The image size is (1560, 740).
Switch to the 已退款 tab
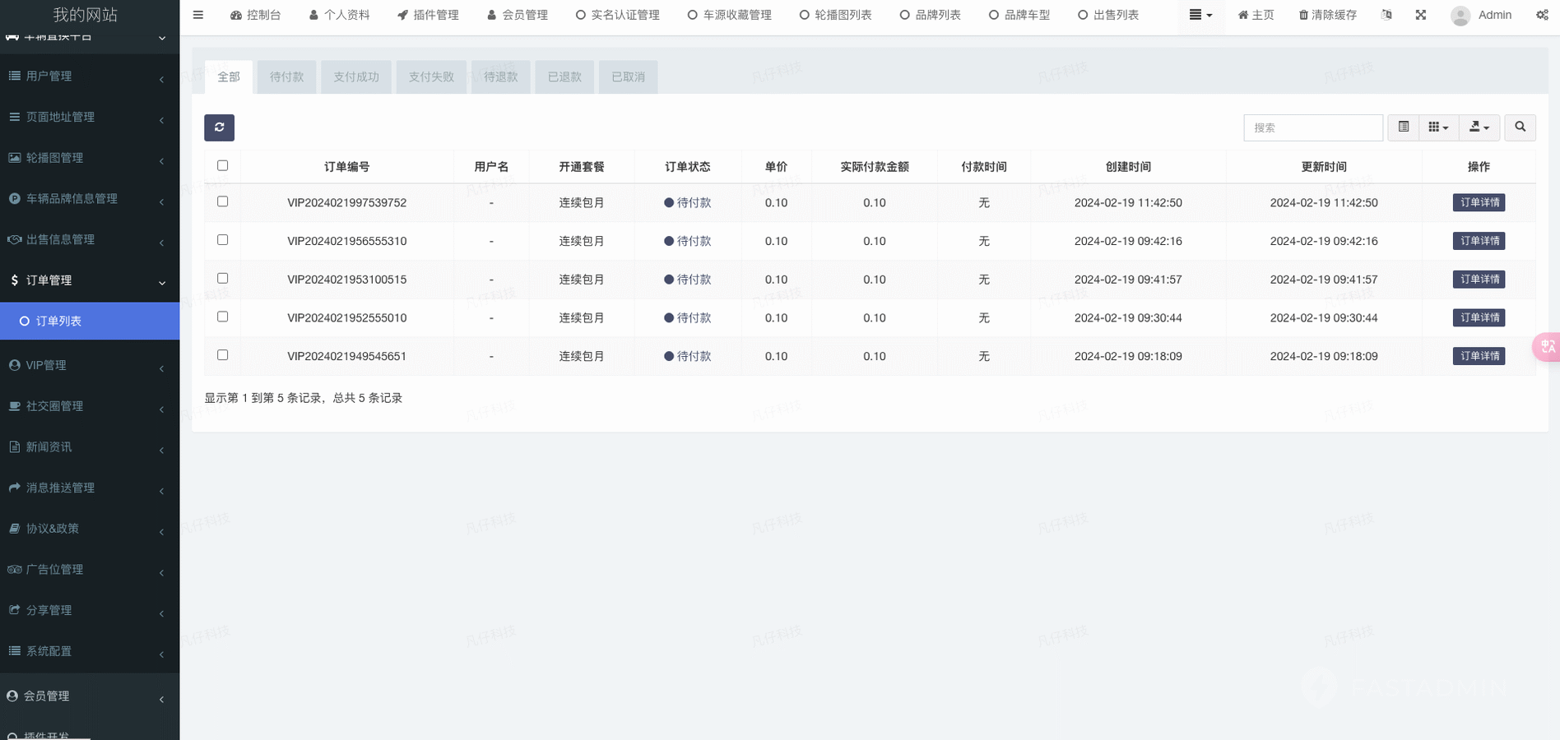pyautogui.click(x=564, y=77)
